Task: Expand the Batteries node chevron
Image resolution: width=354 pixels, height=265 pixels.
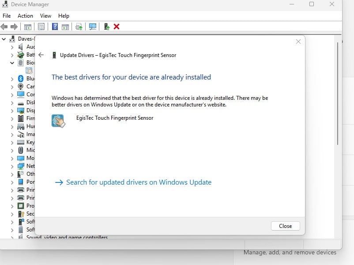Action: (12, 55)
